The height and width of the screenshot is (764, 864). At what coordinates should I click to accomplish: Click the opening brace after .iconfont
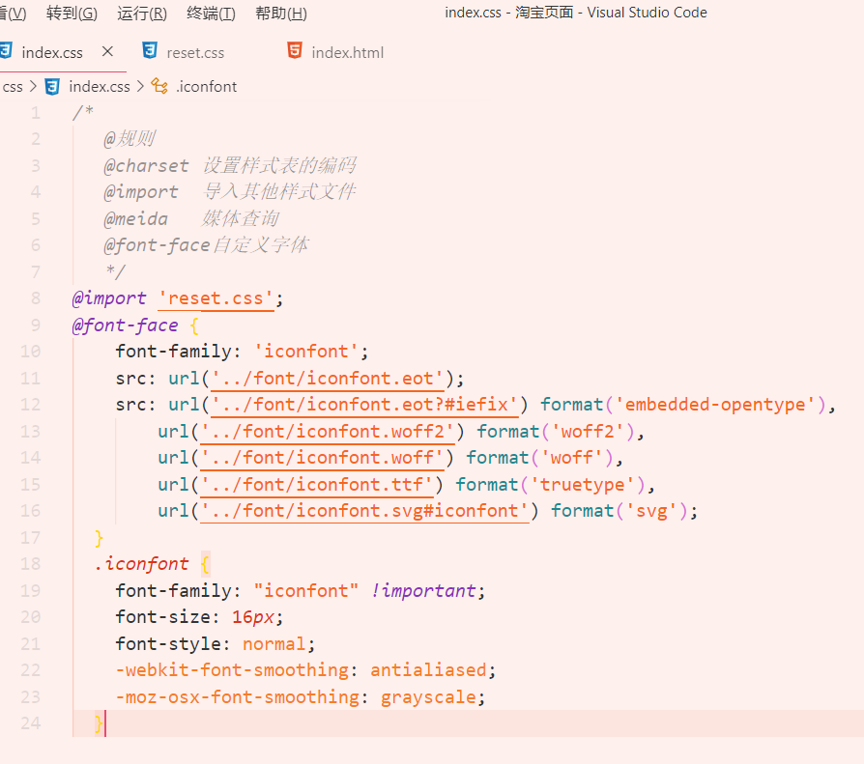point(205,564)
